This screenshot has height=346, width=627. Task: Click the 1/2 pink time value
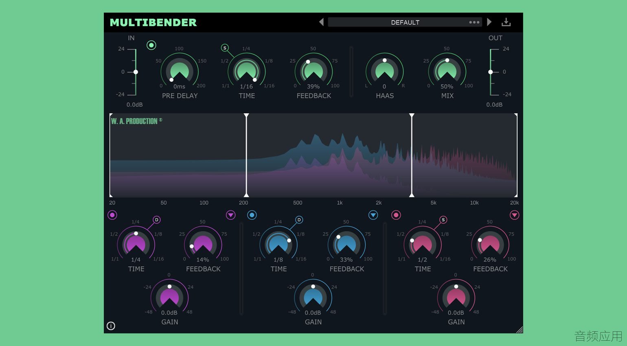pos(422,260)
